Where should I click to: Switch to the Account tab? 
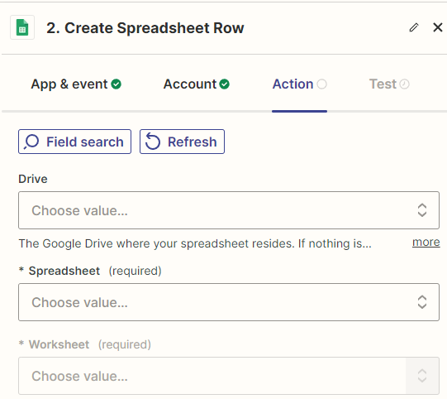[x=196, y=84]
